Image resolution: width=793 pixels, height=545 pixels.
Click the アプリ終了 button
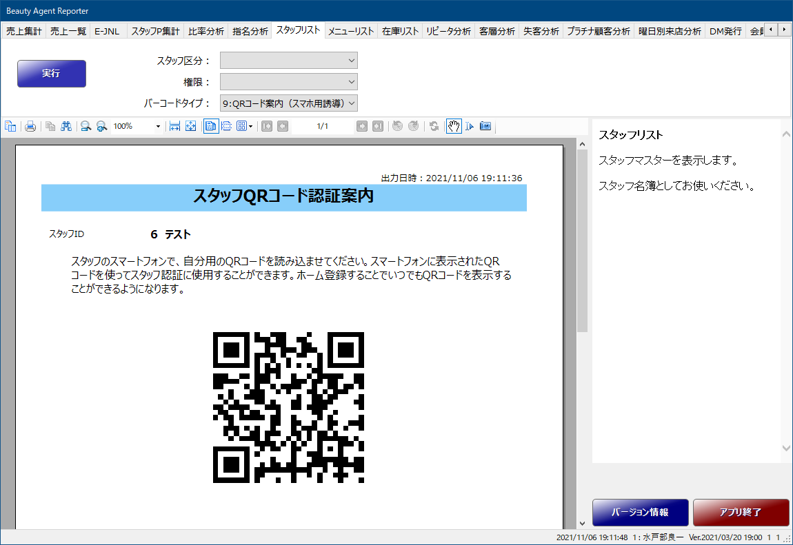click(741, 513)
